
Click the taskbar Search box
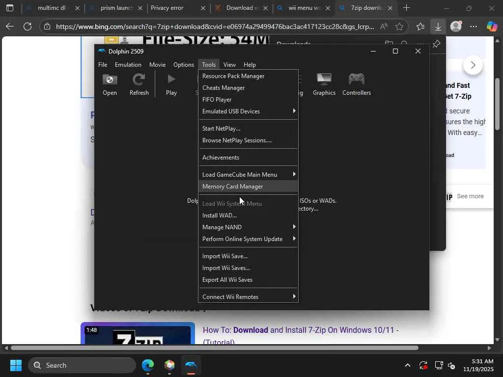tap(82, 365)
